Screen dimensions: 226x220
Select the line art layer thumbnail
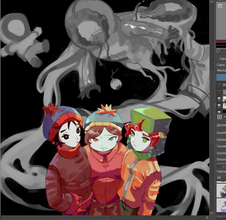[x=224, y=106]
